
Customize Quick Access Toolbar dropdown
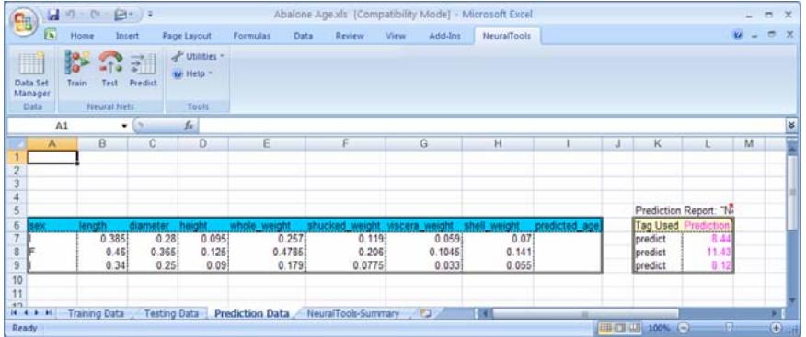click(x=151, y=16)
